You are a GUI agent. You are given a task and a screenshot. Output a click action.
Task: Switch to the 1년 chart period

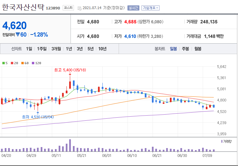[x=69, y=49]
